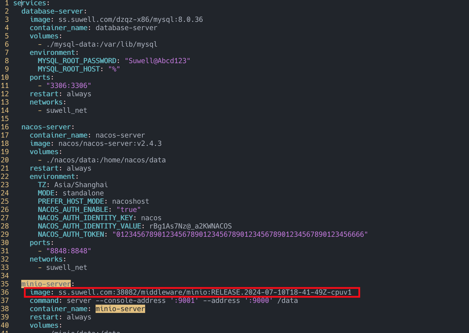Click the "volumes:" key on line 19
This screenshot has width=469, height=333.
(x=46, y=152)
